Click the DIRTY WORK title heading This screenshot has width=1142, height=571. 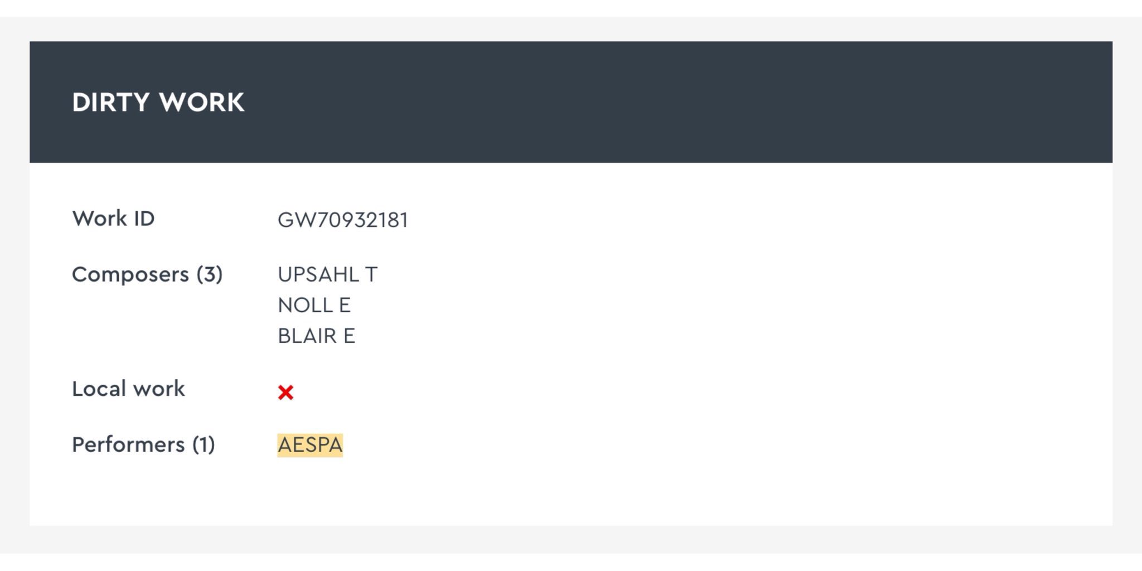click(x=158, y=103)
